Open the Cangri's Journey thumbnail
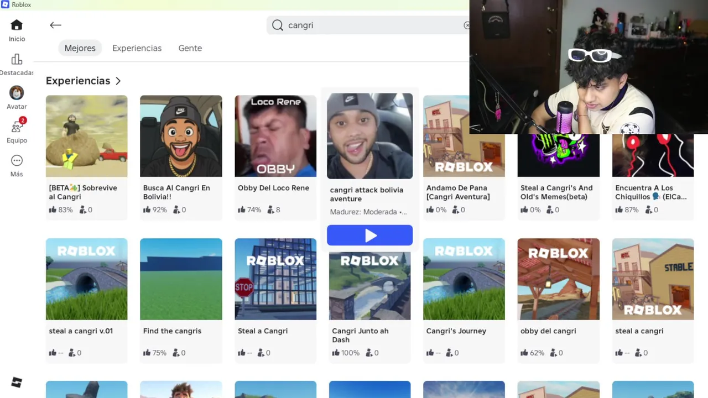Image resolution: width=708 pixels, height=398 pixels. pos(464,279)
